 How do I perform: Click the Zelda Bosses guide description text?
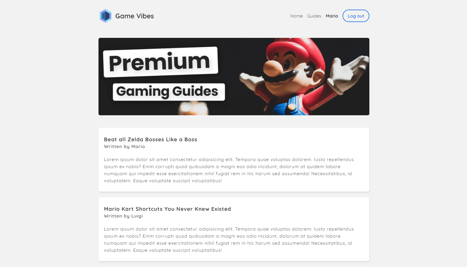[229, 170]
